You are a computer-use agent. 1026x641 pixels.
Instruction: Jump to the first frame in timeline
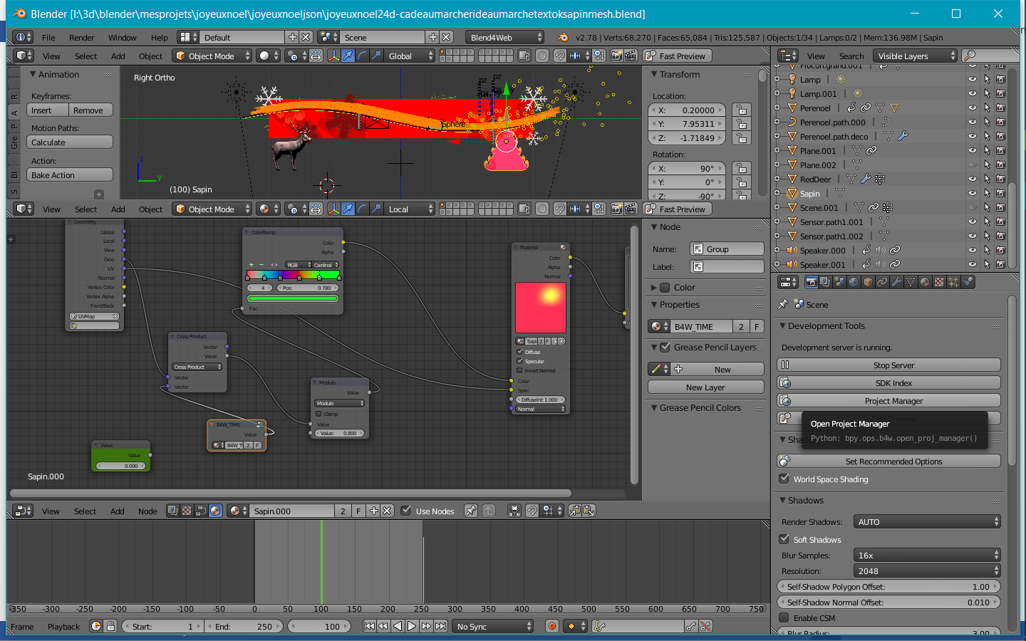(369, 626)
